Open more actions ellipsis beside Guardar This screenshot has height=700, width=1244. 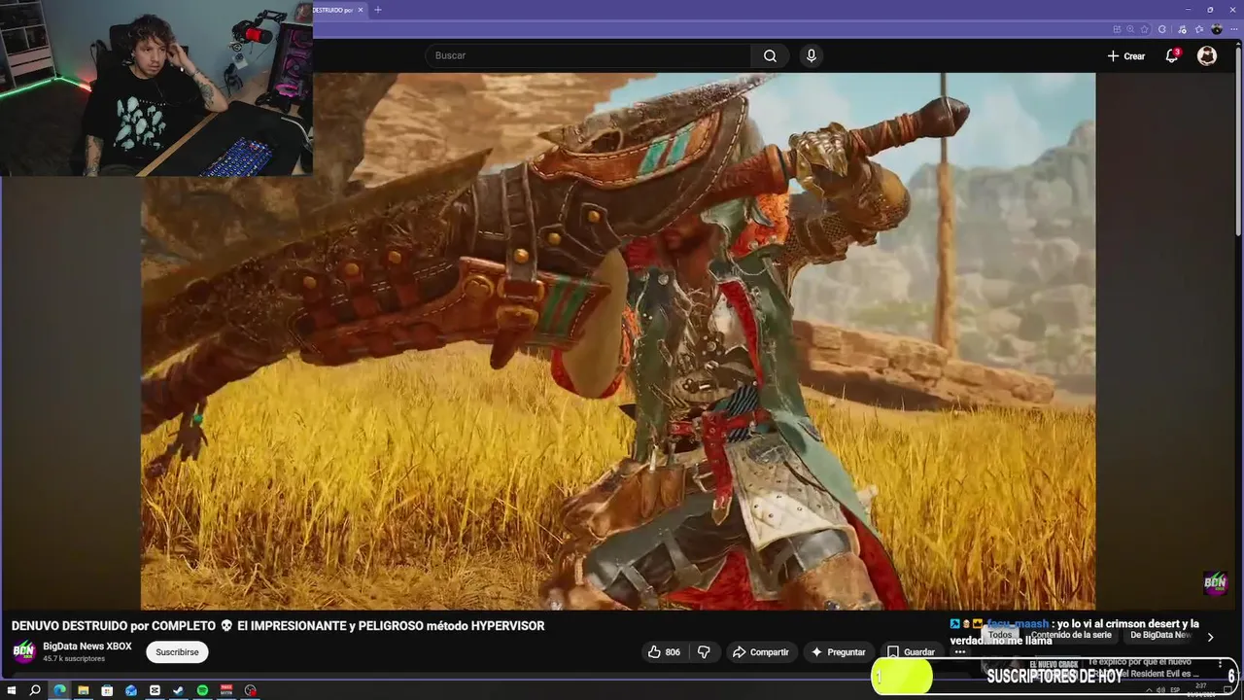coord(959,652)
